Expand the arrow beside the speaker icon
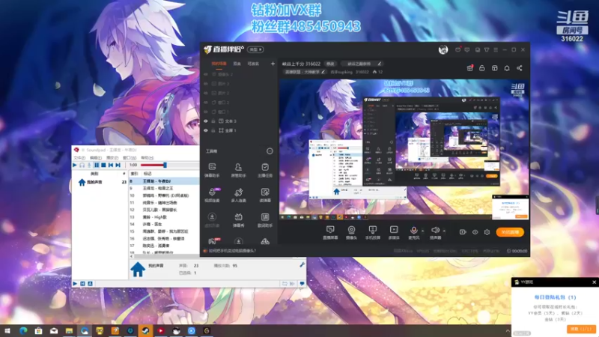 [x=444, y=231]
